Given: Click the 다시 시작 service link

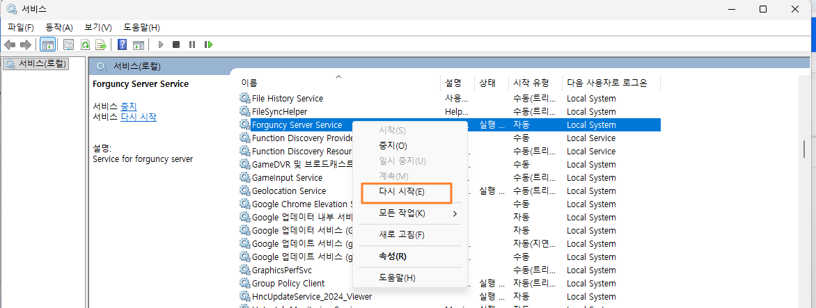Looking at the screenshot, I should (x=139, y=117).
